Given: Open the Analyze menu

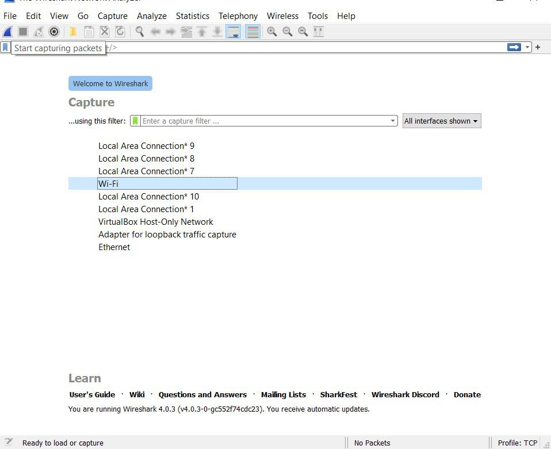Looking at the screenshot, I should tap(152, 16).
